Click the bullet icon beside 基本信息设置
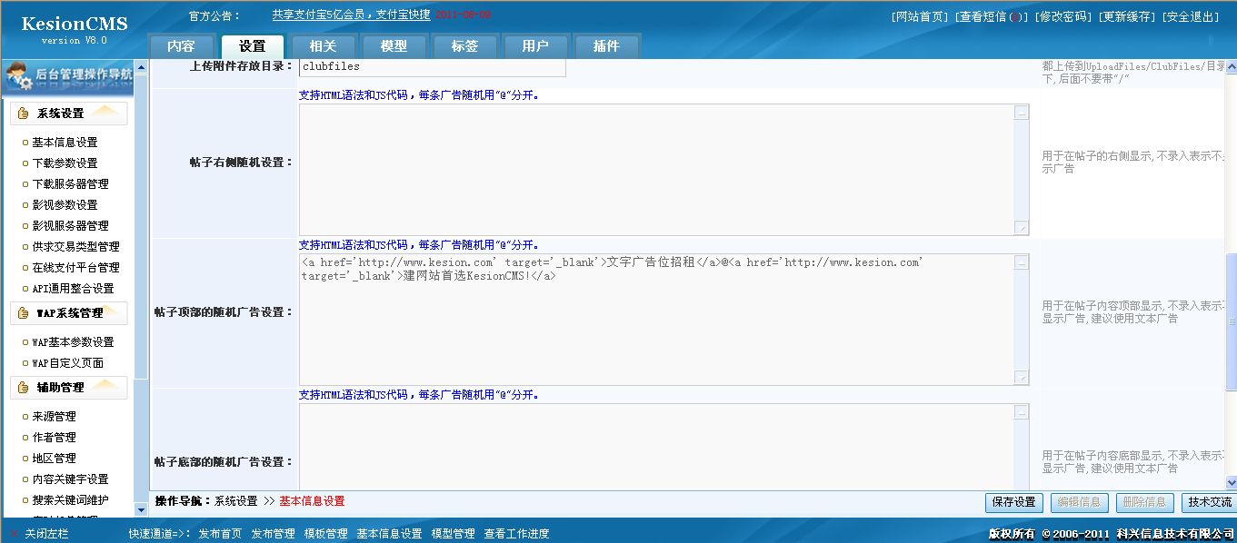The height and width of the screenshot is (543, 1237). (25, 141)
